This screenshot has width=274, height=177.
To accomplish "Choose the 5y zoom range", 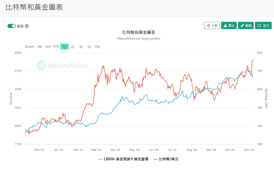I will pos(89,46).
